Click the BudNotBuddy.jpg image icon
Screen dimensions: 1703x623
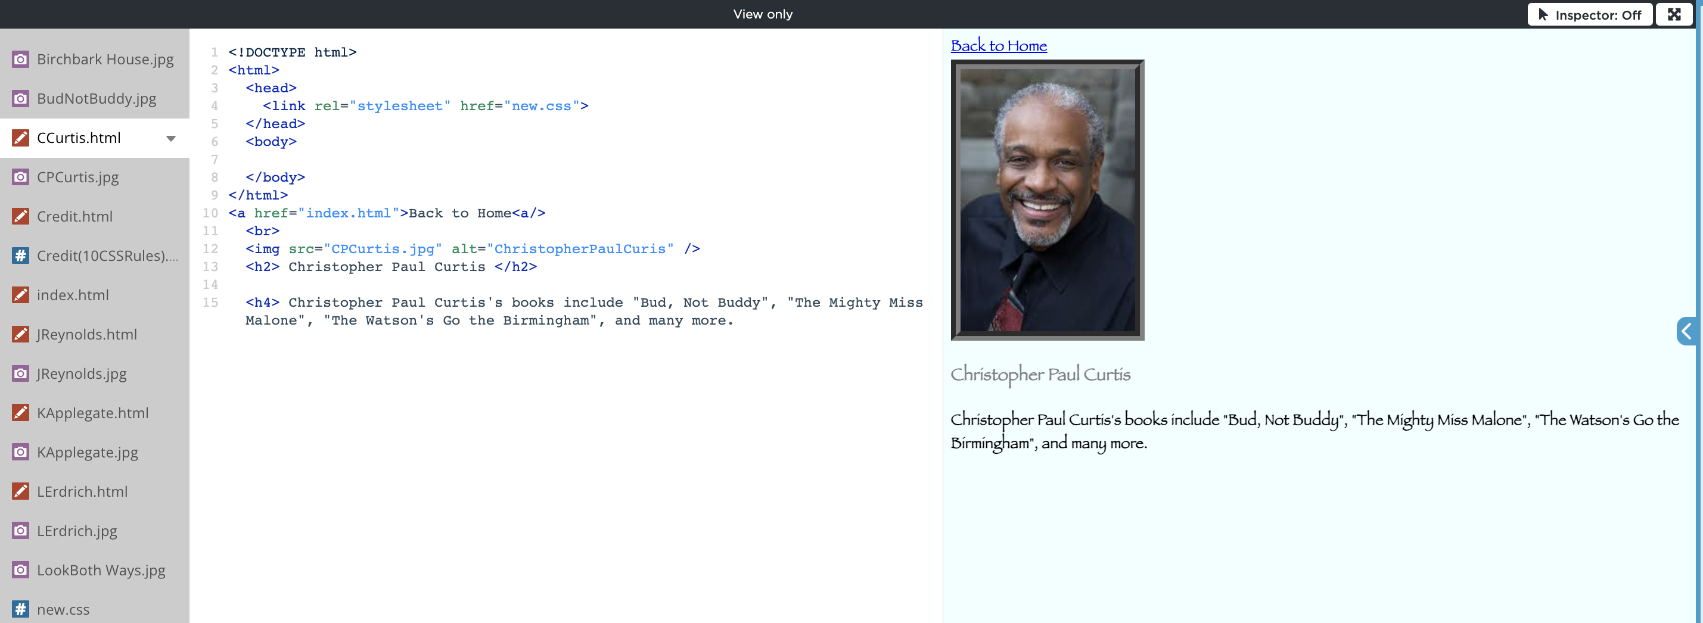[x=20, y=98]
